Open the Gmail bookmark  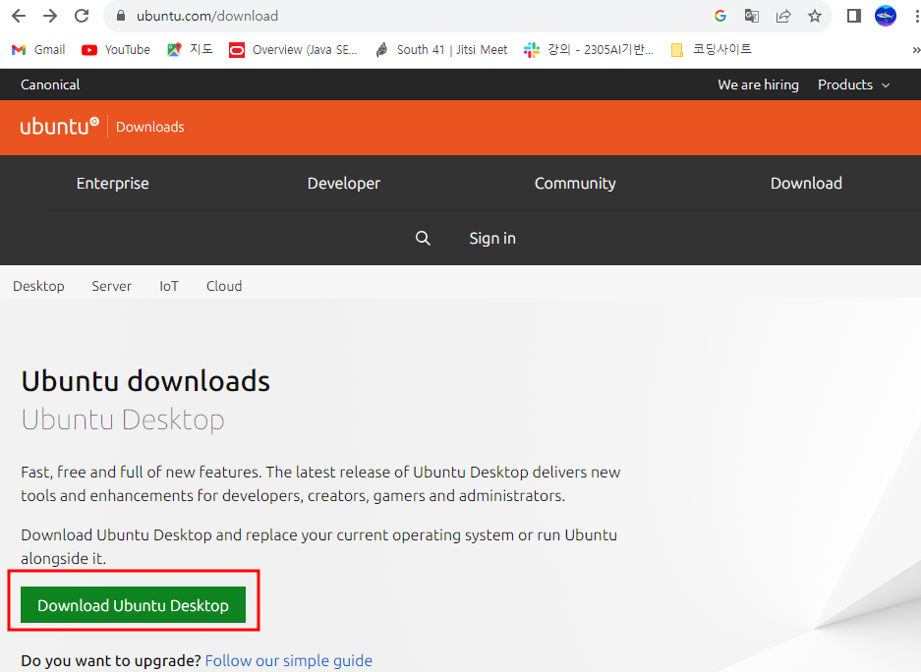pyautogui.click(x=38, y=50)
